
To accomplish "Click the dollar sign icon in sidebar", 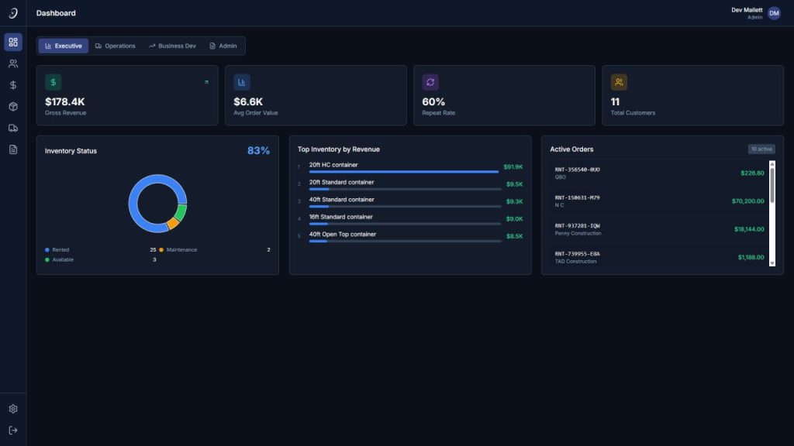I will (13, 85).
